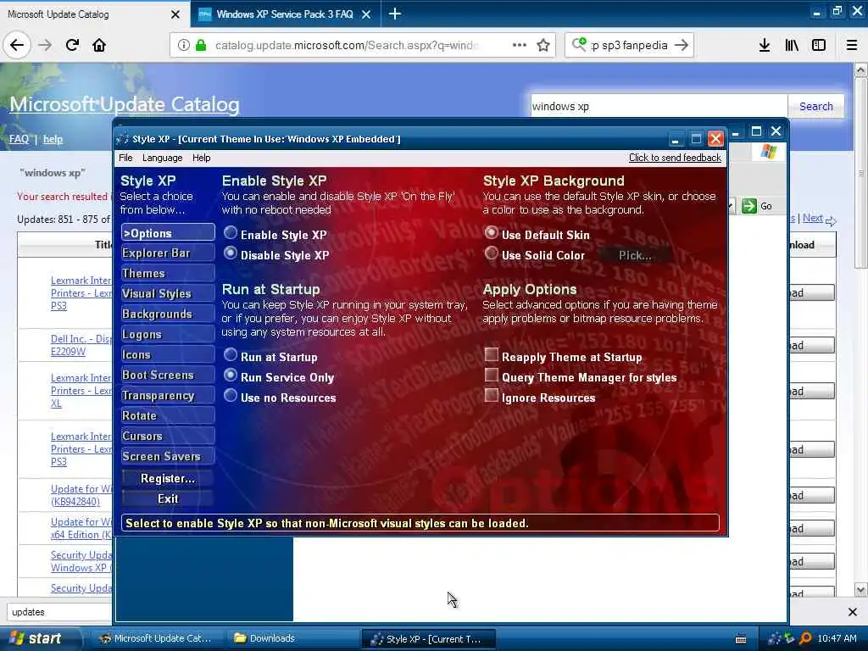The image size is (868, 651).
Task: Check Ignore Resources checkbox
Action: [x=491, y=396]
